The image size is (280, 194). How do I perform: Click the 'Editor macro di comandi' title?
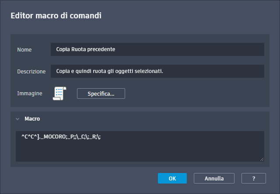click(56, 16)
